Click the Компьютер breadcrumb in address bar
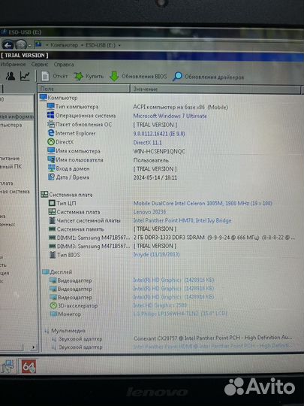Screen dimensions: 304x406 point(64,45)
